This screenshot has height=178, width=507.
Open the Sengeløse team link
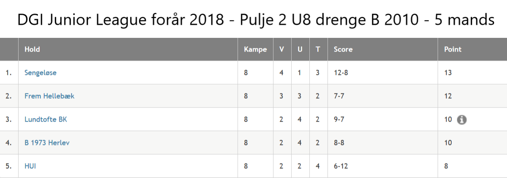(40, 73)
